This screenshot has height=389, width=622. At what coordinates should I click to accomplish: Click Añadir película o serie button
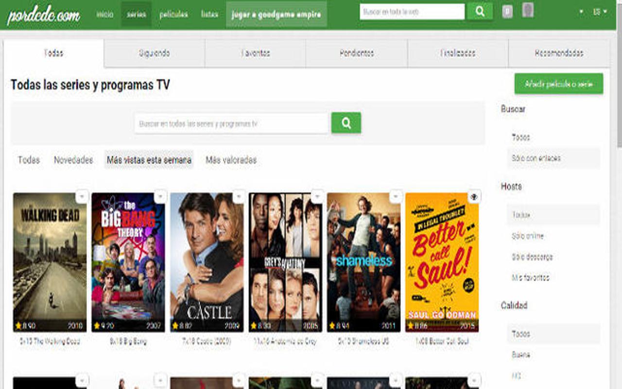tap(559, 84)
